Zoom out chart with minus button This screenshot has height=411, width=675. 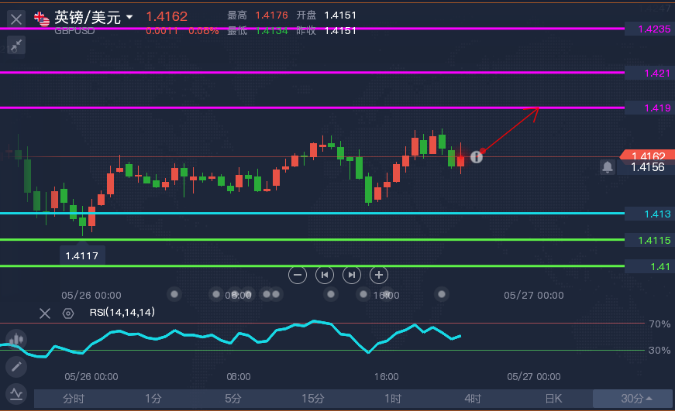298,275
